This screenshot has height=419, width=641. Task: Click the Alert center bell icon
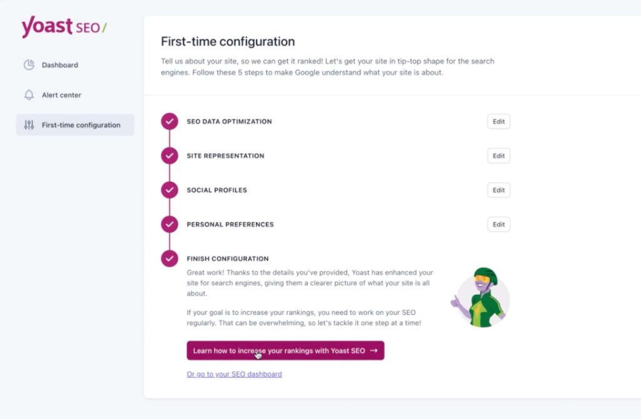(29, 95)
